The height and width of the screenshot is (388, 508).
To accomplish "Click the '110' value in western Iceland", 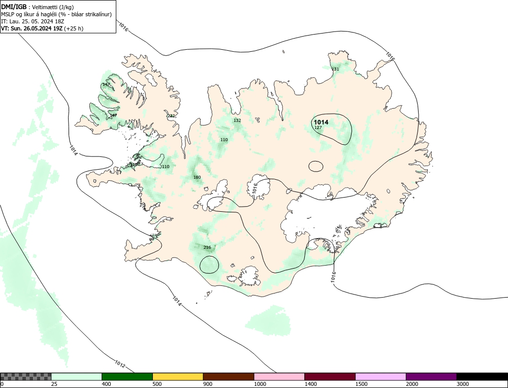I will click(166, 167).
